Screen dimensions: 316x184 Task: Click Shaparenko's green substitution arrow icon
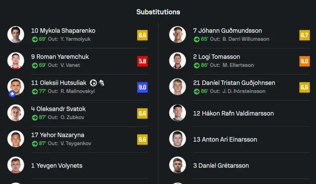[35, 39]
